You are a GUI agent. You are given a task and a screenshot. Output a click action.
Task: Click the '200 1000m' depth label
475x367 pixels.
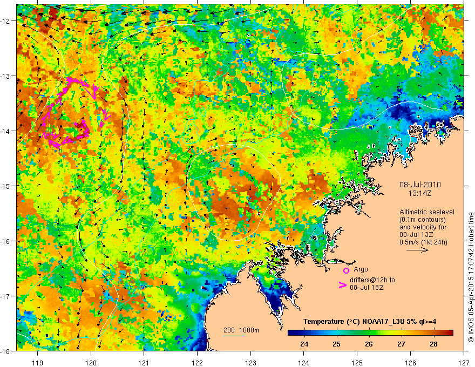(x=241, y=330)
